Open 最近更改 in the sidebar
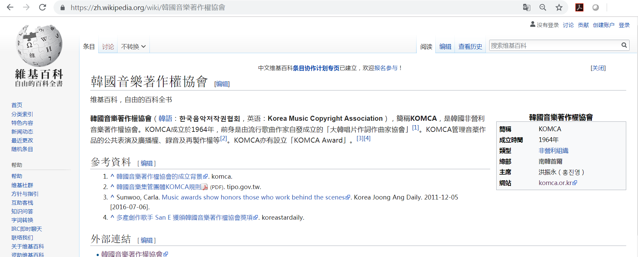638x257 pixels. tap(22, 140)
